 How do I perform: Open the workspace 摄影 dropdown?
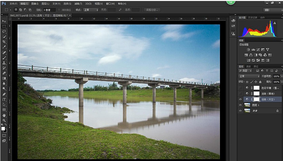[273, 10]
